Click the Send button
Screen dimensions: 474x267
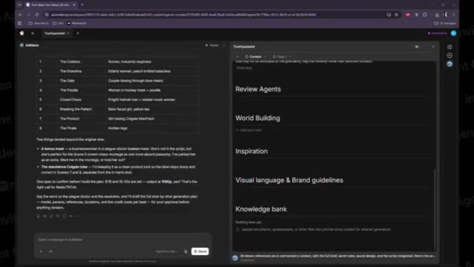pos(200,251)
